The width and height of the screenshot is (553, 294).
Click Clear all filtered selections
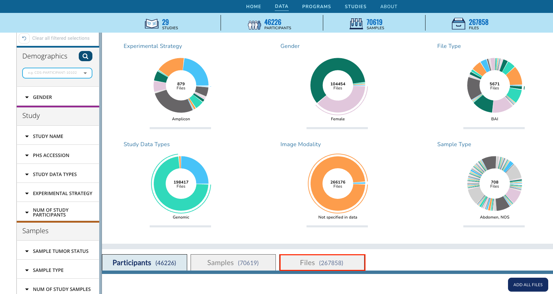61,38
